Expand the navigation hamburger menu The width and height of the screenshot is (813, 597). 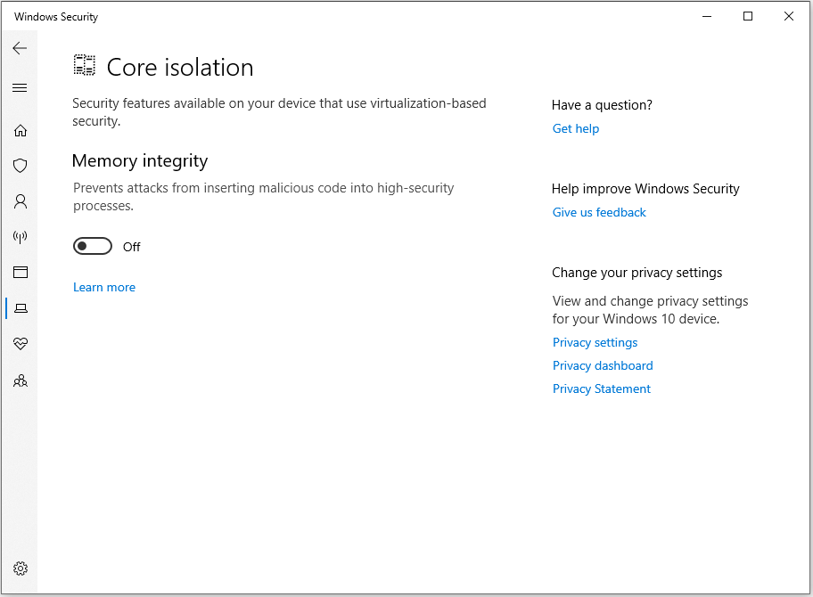(20, 87)
